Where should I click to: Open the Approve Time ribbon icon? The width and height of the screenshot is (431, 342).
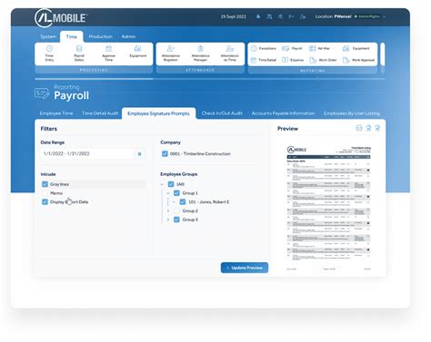point(108,48)
